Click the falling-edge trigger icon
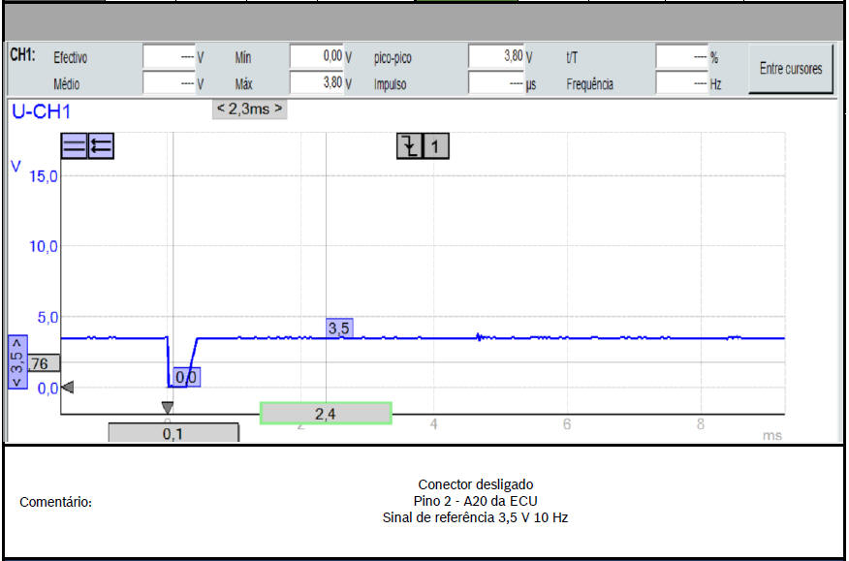The image size is (849, 561). point(410,146)
